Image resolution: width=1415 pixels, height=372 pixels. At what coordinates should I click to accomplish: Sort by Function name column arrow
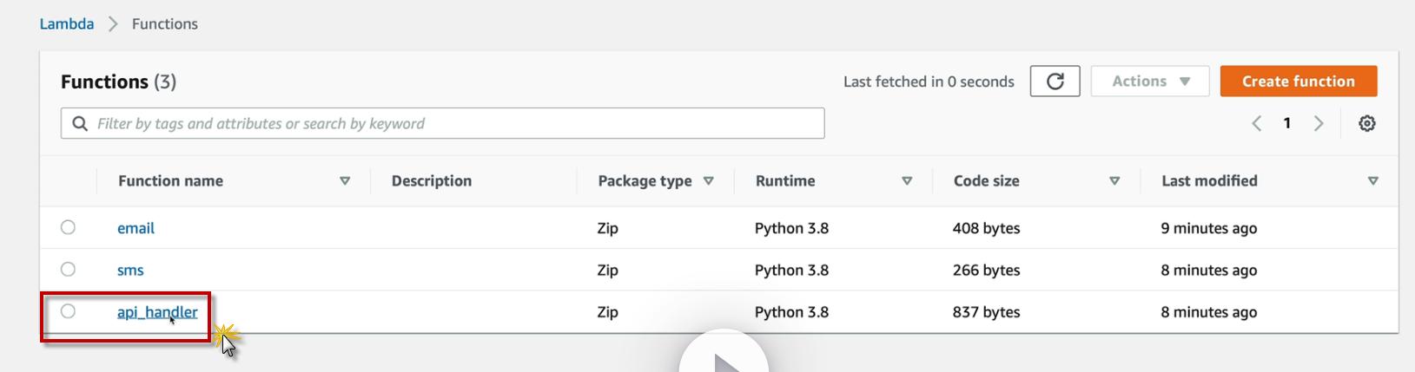(345, 181)
